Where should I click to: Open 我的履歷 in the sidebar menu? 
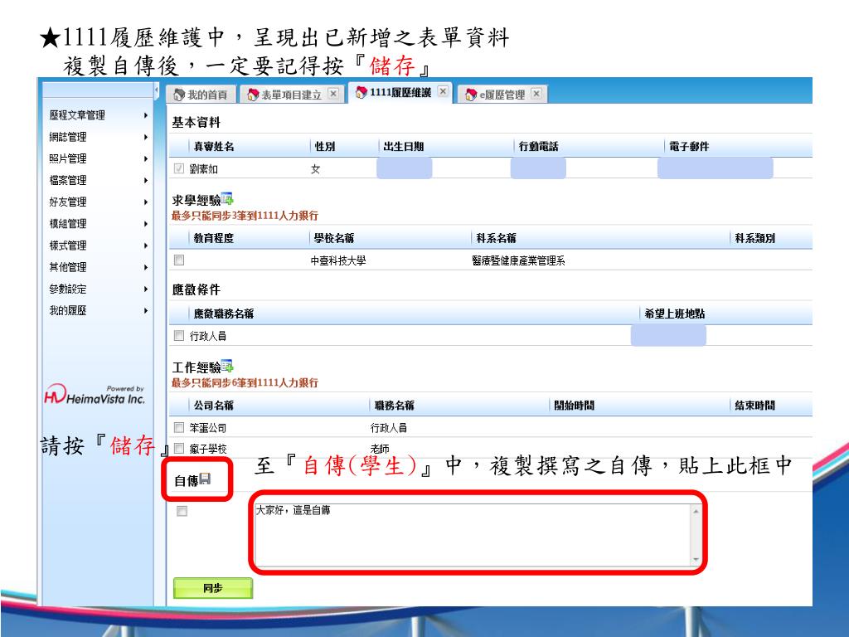point(68,311)
